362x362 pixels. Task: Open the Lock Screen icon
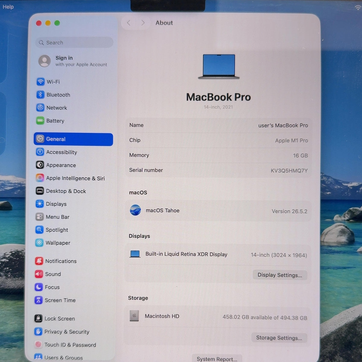tap(38, 319)
